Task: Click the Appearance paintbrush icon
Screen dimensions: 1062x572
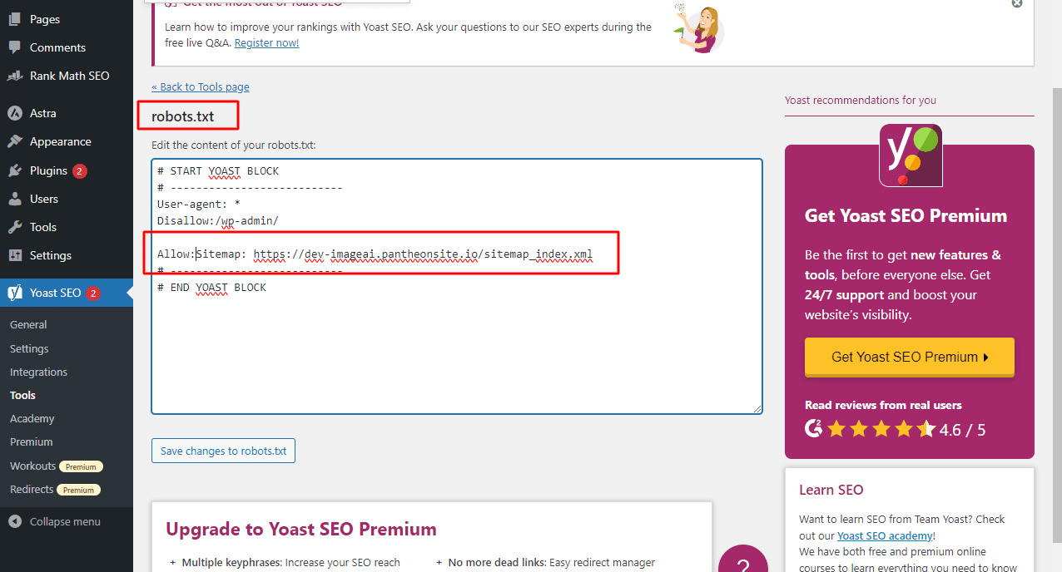Action: [15, 141]
